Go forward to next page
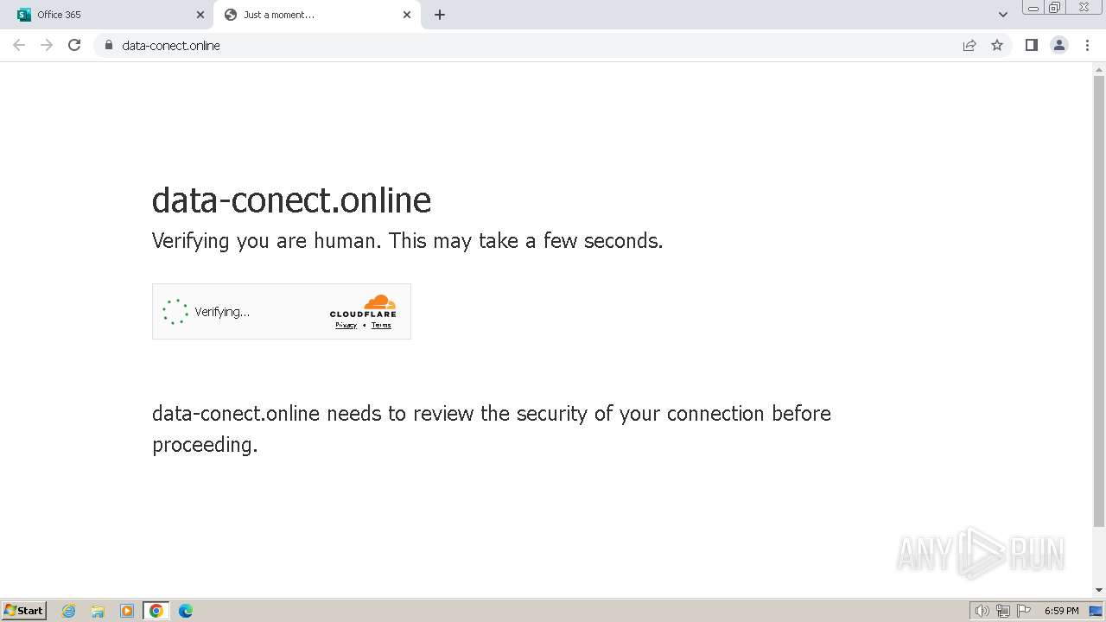The image size is (1106, 622). tap(47, 45)
